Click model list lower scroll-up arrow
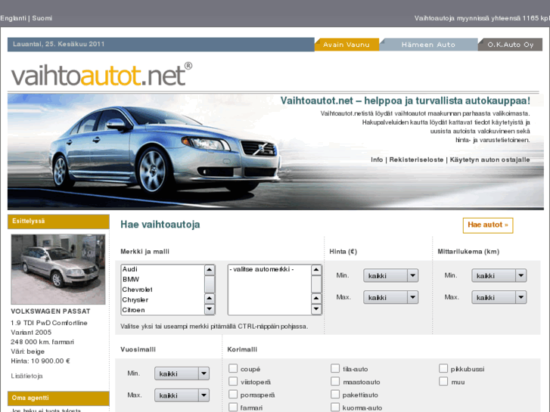The width and height of the screenshot is (550, 412). pos(316,299)
